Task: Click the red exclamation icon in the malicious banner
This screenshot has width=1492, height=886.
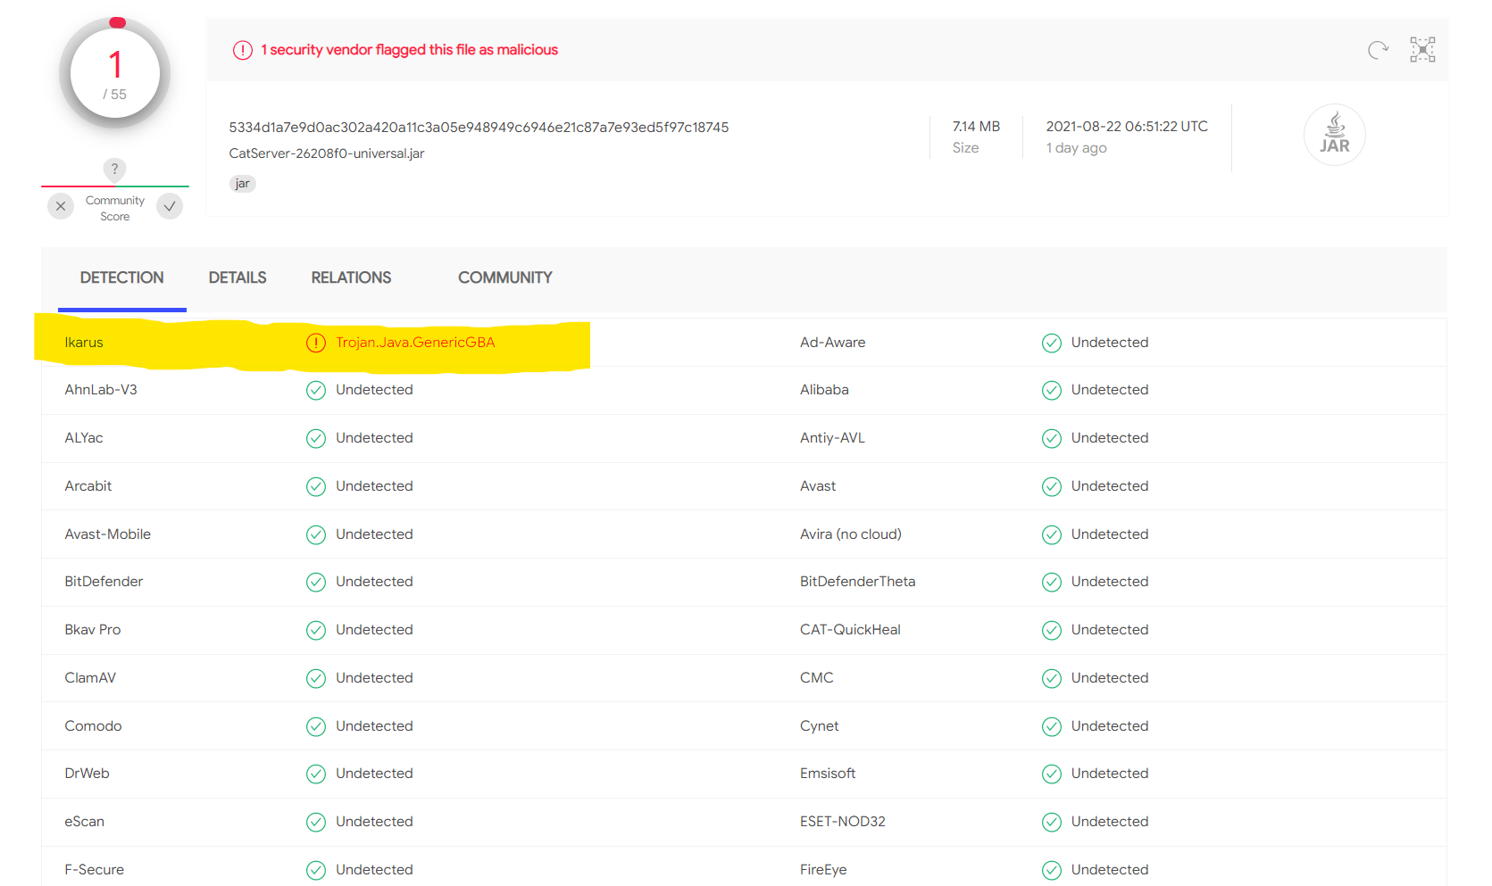Action: click(x=242, y=50)
